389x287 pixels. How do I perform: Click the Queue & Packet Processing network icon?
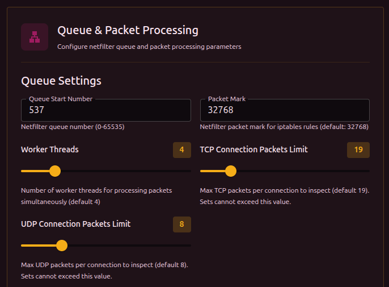click(35, 37)
